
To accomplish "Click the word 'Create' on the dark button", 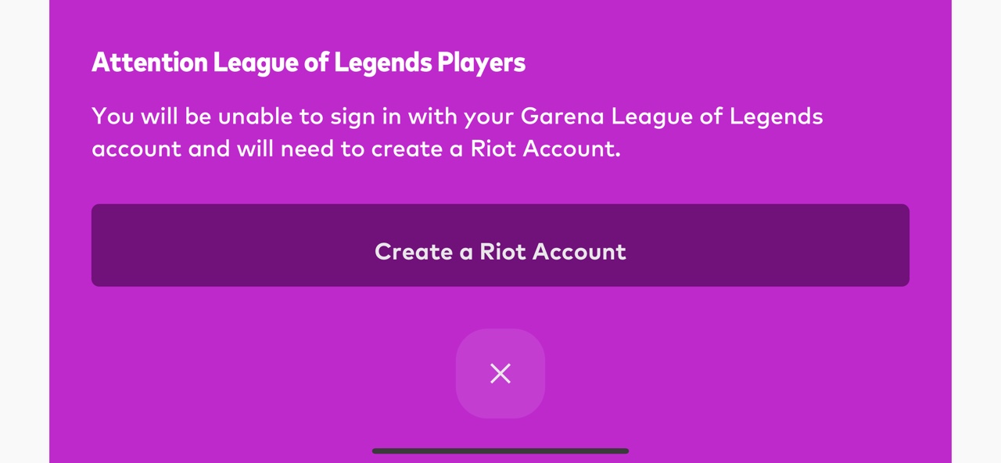I will tap(414, 251).
